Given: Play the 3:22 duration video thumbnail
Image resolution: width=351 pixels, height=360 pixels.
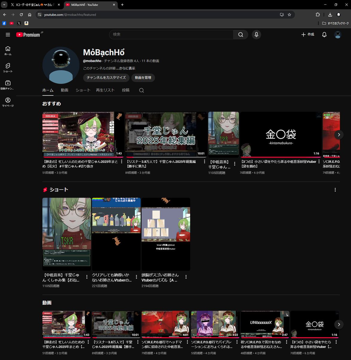Looking at the screenshot, I should pyautogui.click(x=215, y=324).
